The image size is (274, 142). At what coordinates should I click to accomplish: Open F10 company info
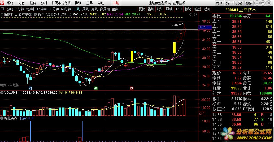(179, 9)
